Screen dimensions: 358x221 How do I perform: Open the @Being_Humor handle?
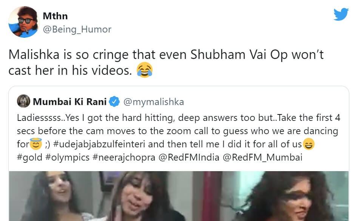[77, 29]
